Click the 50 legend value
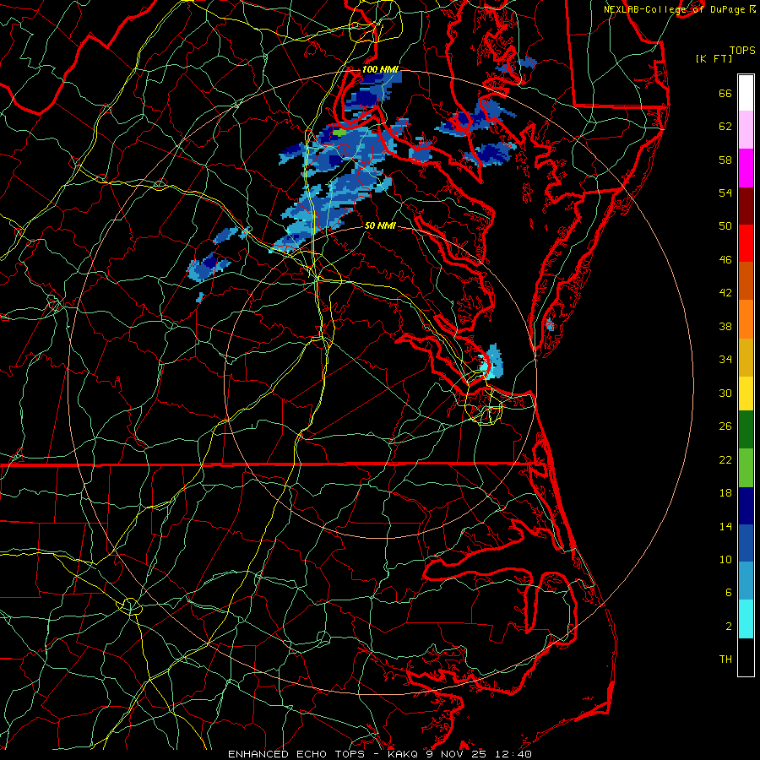The width and height of the screenshot is (760, 760). pyautogui.click(x=725, y=226)
